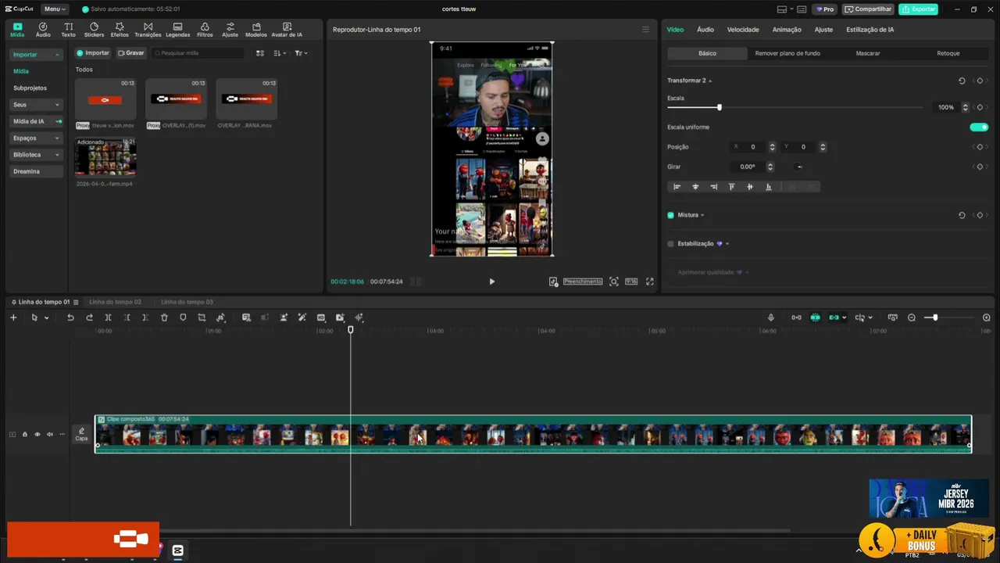Click the Pro upgrade button
Image resolution: width=1000 pixels, height=563 pixels.
click(x=825, y=9)
